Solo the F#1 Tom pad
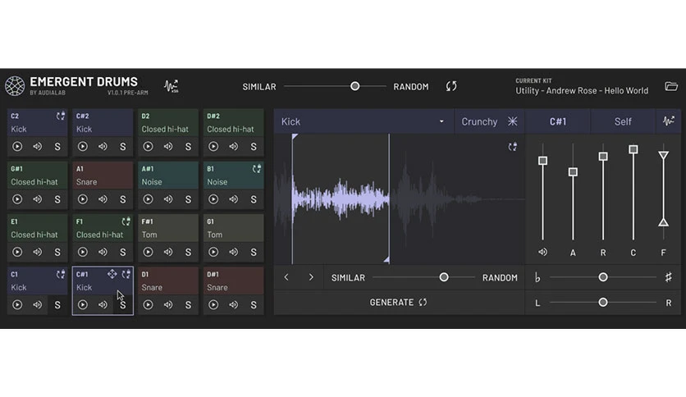686x397 pixels. click(x=188, y=253)
